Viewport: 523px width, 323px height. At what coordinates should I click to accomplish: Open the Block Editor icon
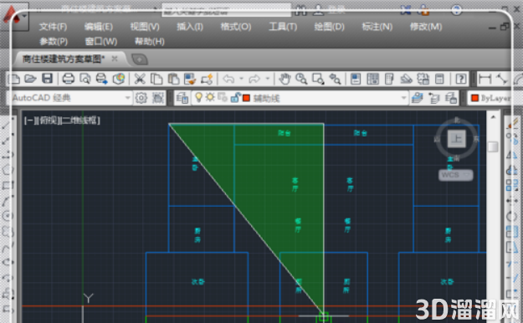pos(208,79)
